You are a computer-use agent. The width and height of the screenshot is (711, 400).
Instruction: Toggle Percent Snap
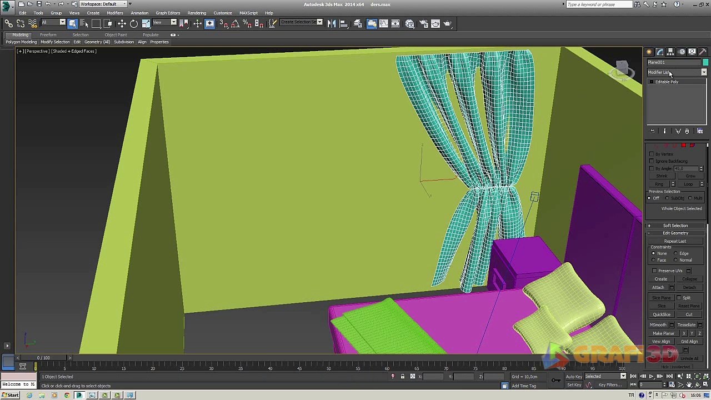(247, 23)
